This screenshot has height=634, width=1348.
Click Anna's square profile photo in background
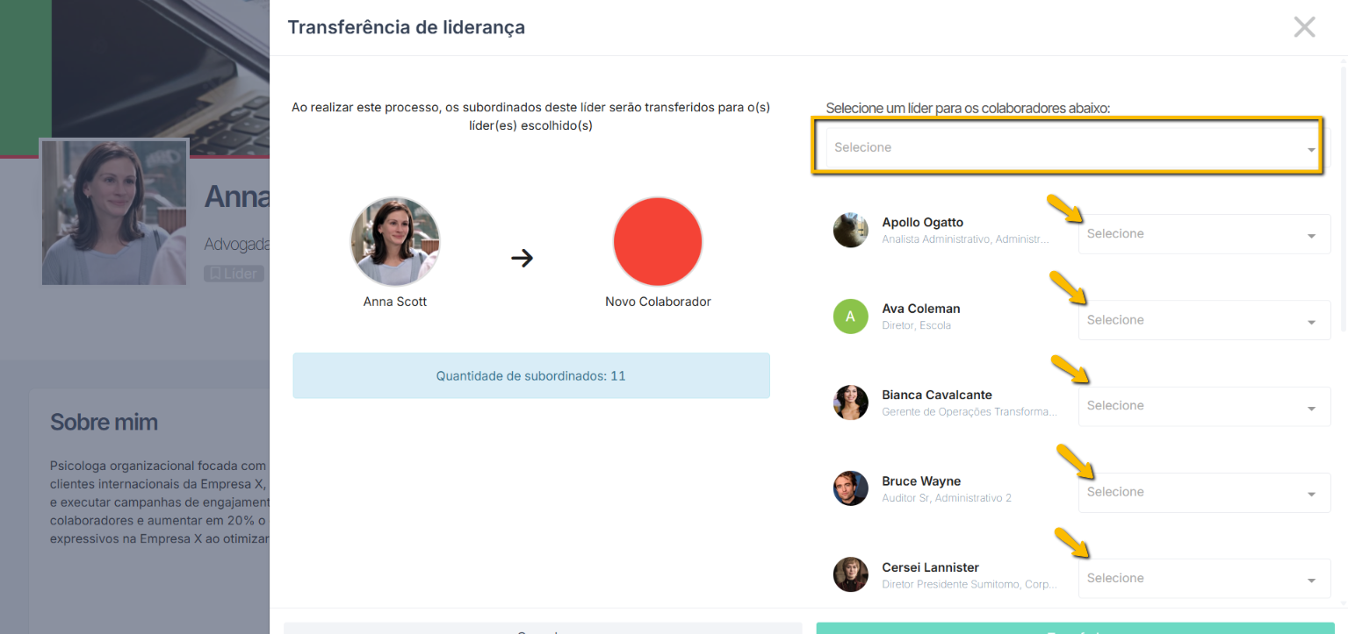[114, 211]
